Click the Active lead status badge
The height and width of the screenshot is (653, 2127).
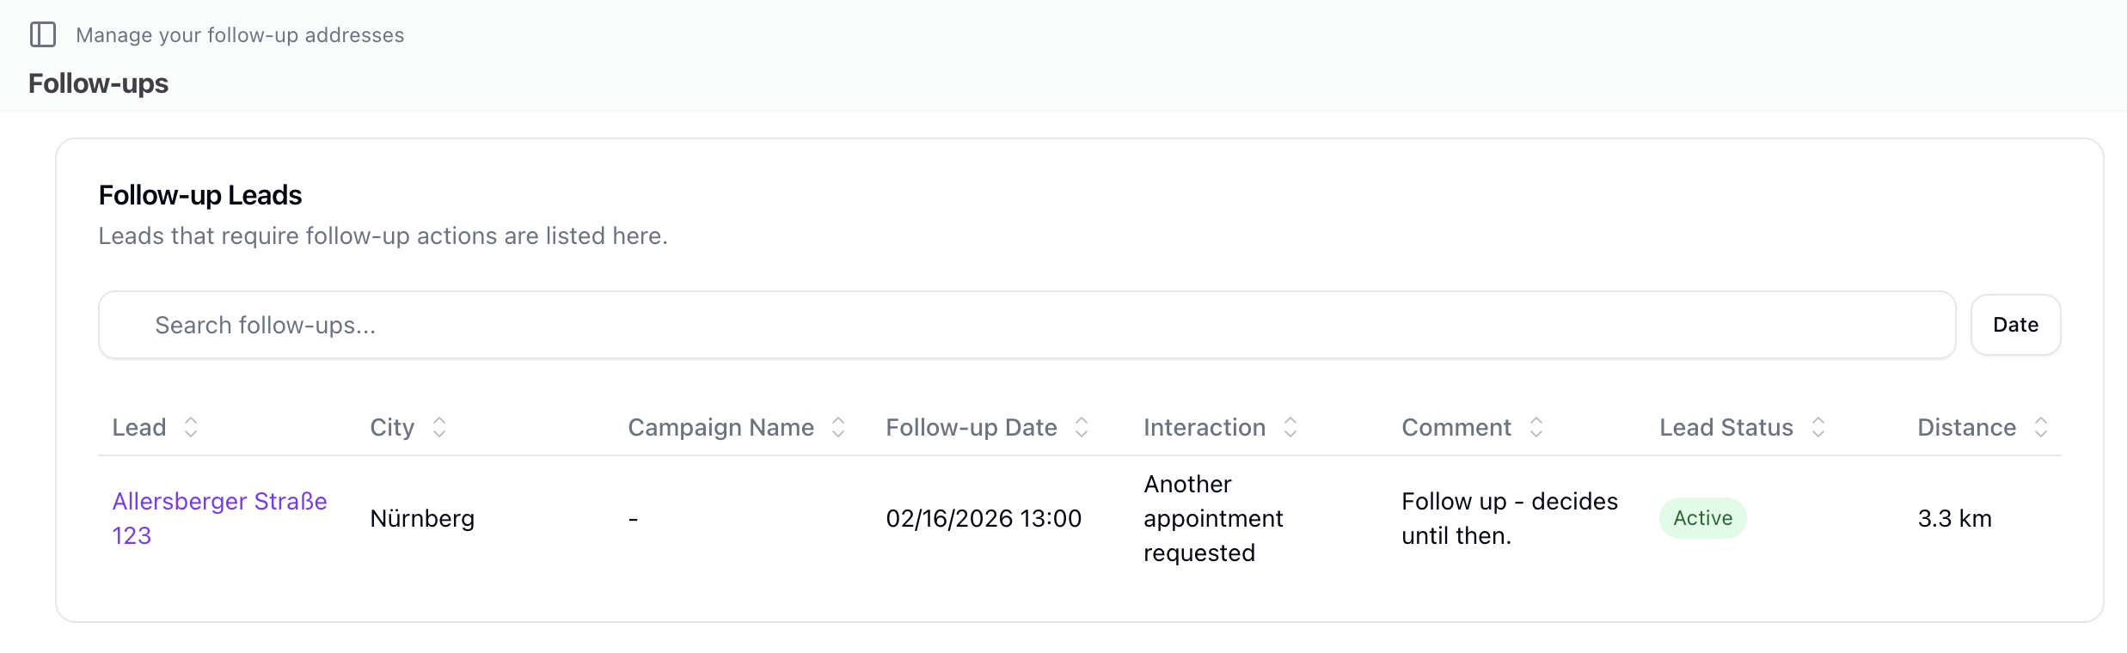click(x=1702, y=518)
